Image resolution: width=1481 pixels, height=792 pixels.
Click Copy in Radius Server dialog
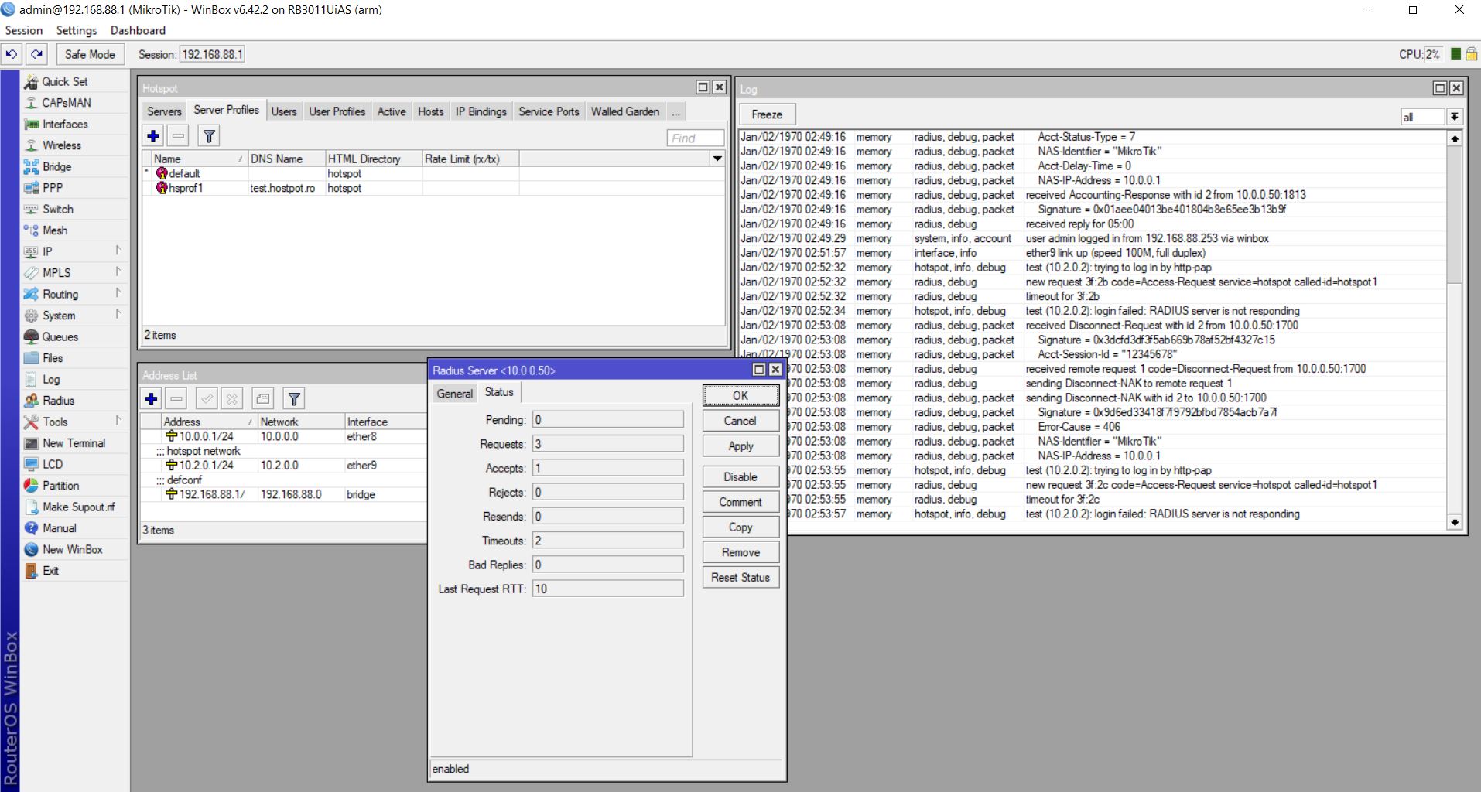[740, 527]
